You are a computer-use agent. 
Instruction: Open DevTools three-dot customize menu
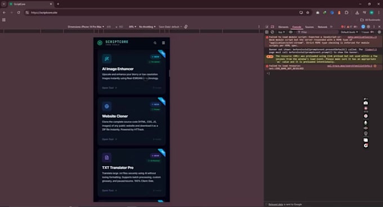(x=374, y=27)
